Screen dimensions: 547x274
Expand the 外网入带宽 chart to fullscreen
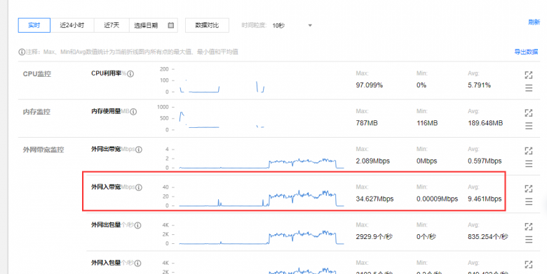529,189
